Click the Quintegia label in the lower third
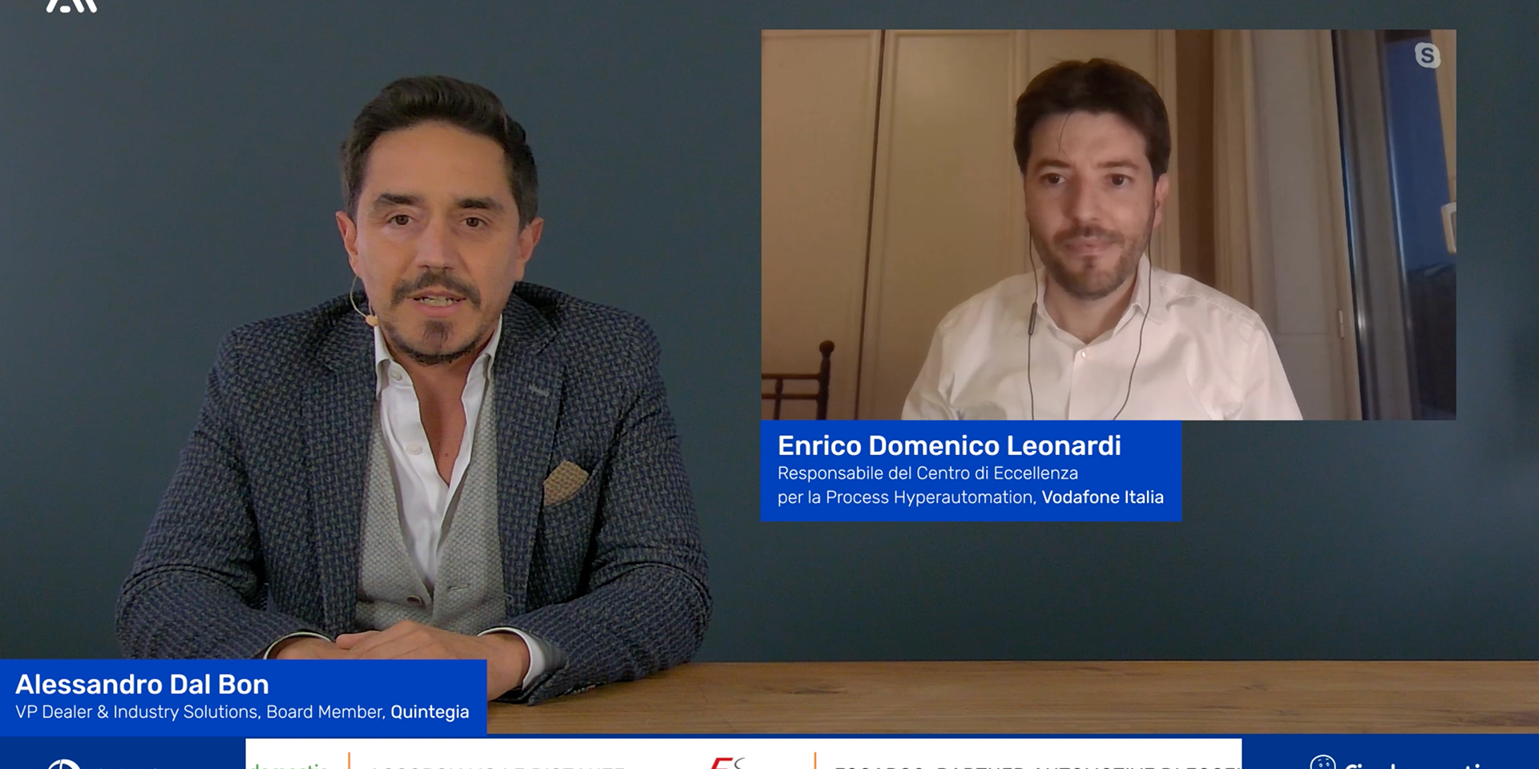The height and width of the screenshot is (769, 1539). [430, 711]
